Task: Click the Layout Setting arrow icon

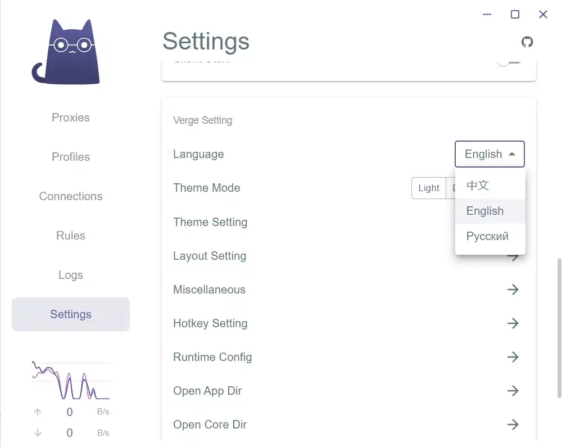Action: [514, 258]
